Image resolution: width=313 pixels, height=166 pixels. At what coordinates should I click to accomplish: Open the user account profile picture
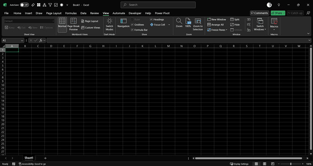point(269,5)
